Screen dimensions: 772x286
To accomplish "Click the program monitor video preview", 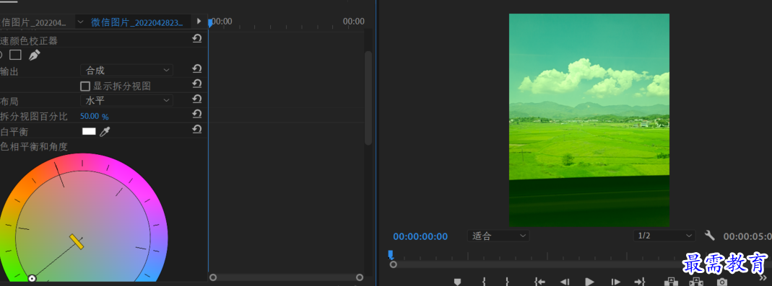I will [x=589, y=120].
